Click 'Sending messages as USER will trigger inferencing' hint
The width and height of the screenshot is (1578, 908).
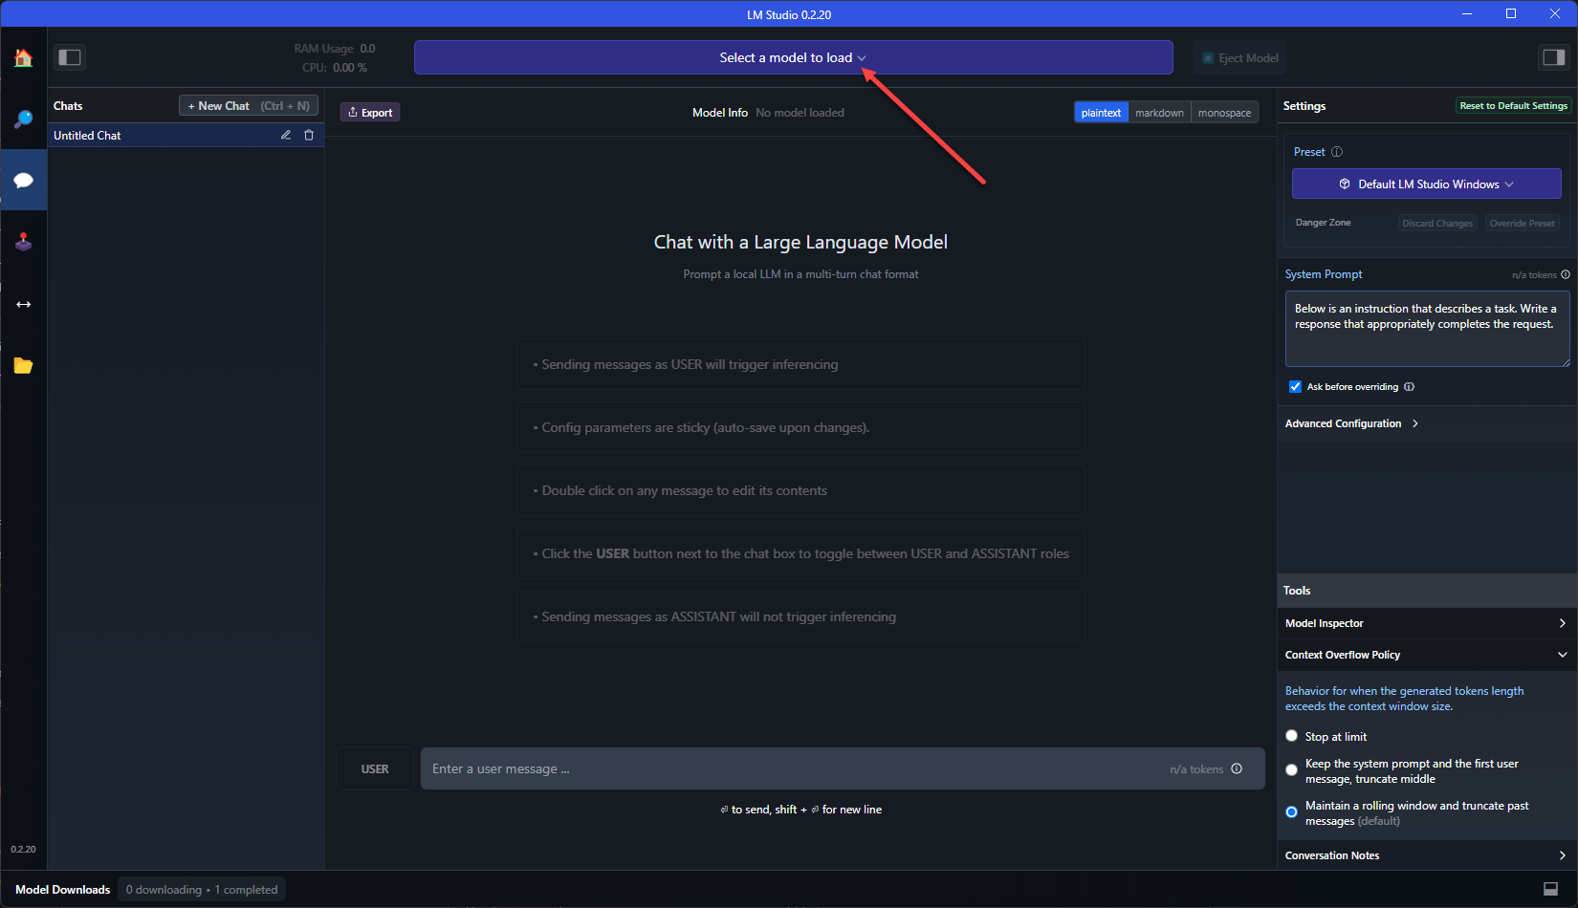tap(800, 364)
